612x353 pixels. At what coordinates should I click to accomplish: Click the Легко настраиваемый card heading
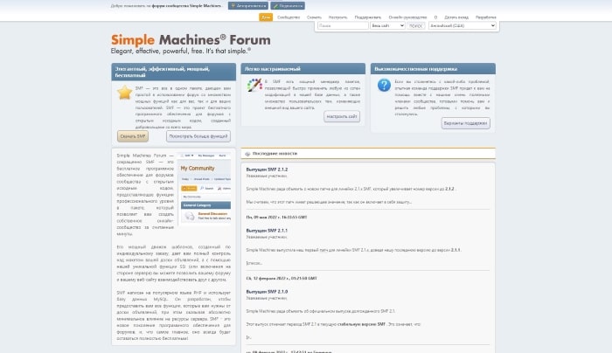pos(273,69)
